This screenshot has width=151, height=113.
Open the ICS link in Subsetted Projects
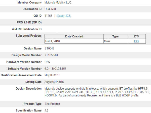pyautogui.click(x=136, y=41)
